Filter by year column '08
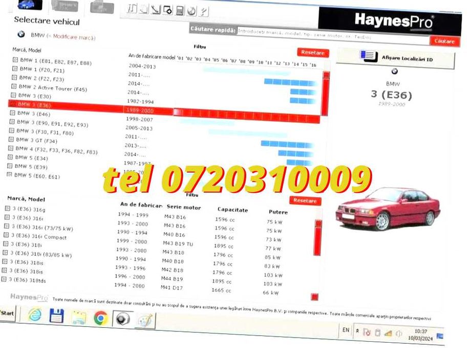The height and width of the screenshot is (358, 472). [x=242, y=61]
